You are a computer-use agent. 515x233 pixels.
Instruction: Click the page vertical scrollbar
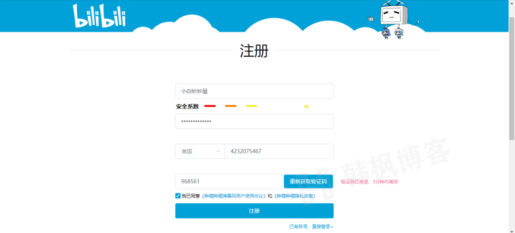click(x=511, y=78)
